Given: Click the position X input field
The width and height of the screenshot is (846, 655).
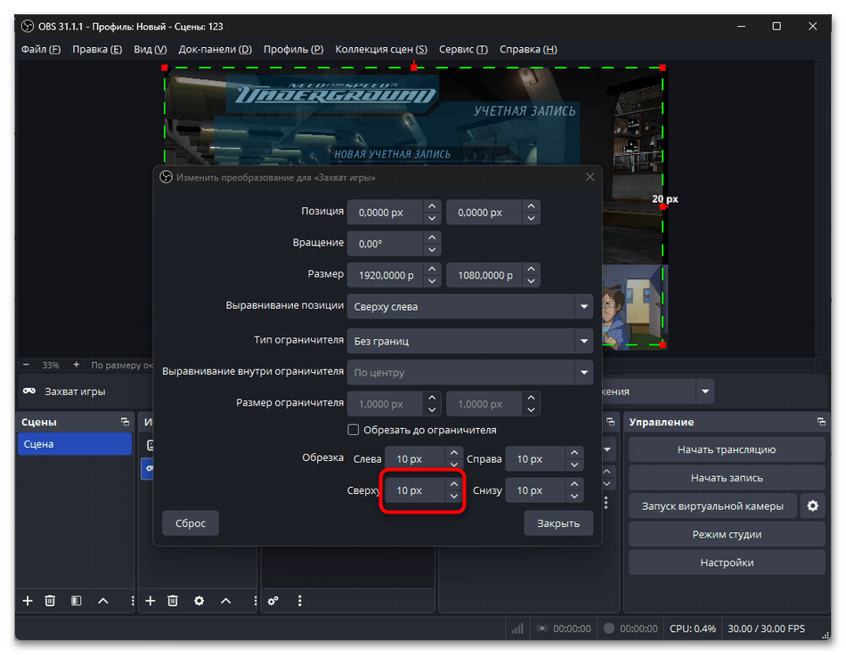Looking at the screenshot, I should 385,213.
